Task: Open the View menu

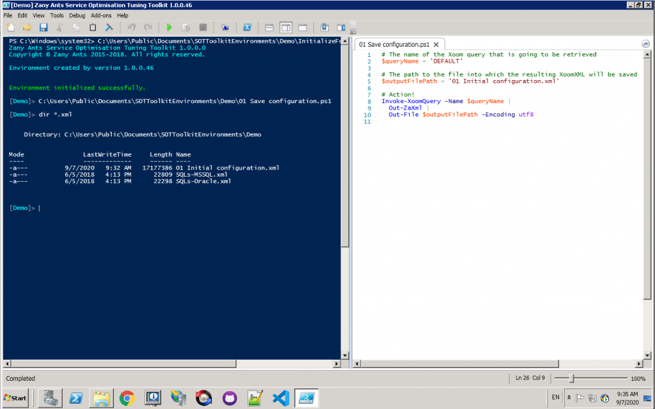Action: pyautogui.click(x=38, y=15)
